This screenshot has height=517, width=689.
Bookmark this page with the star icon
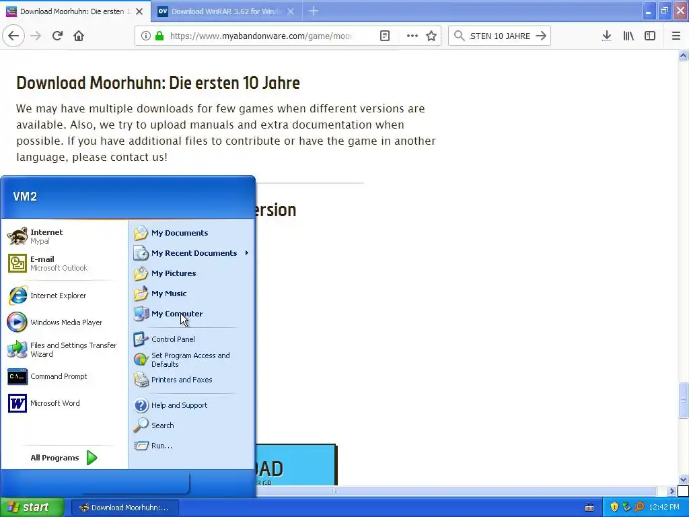431,36
